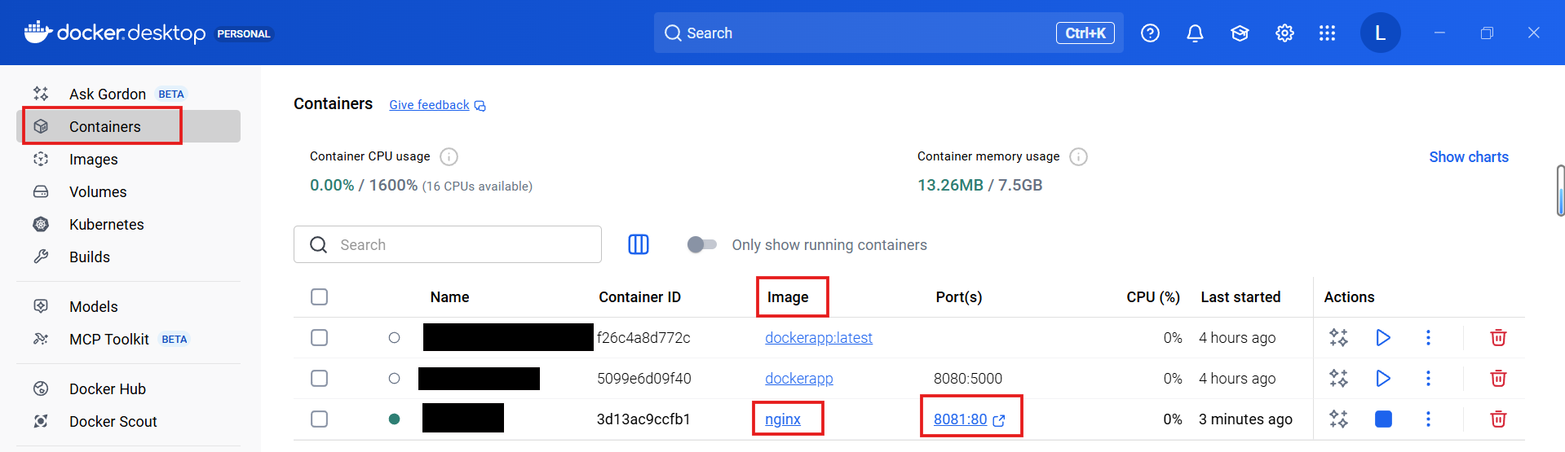Open Settings gear icon

(1284, 33)
